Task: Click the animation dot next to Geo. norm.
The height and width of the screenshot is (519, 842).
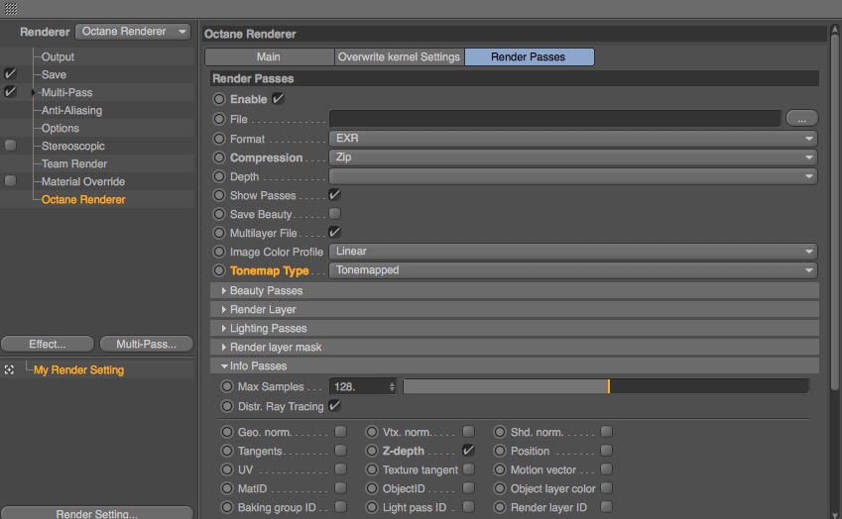Action: tap(227, 432)
